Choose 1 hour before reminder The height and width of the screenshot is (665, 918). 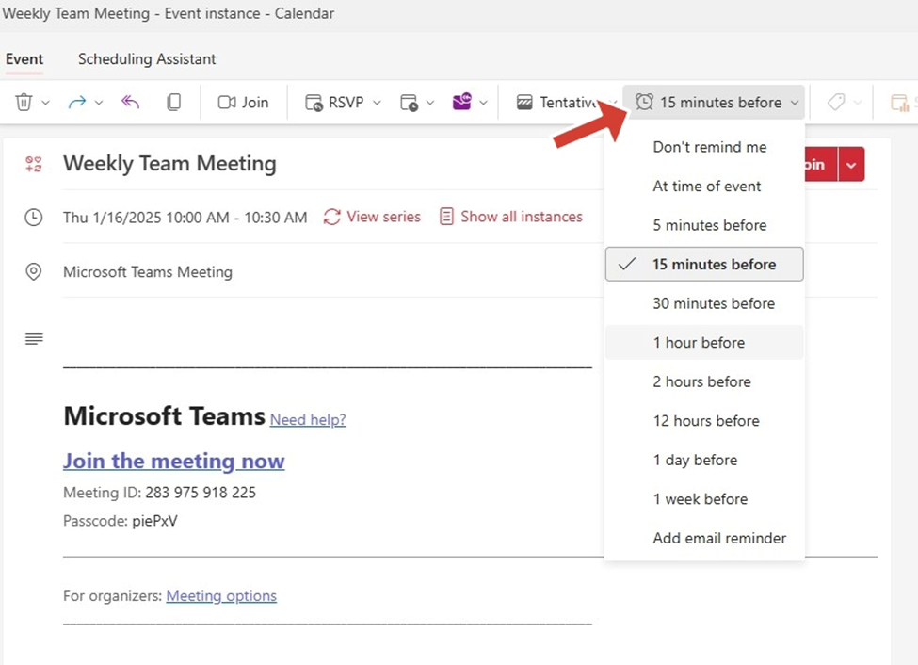tap(704, 342)
